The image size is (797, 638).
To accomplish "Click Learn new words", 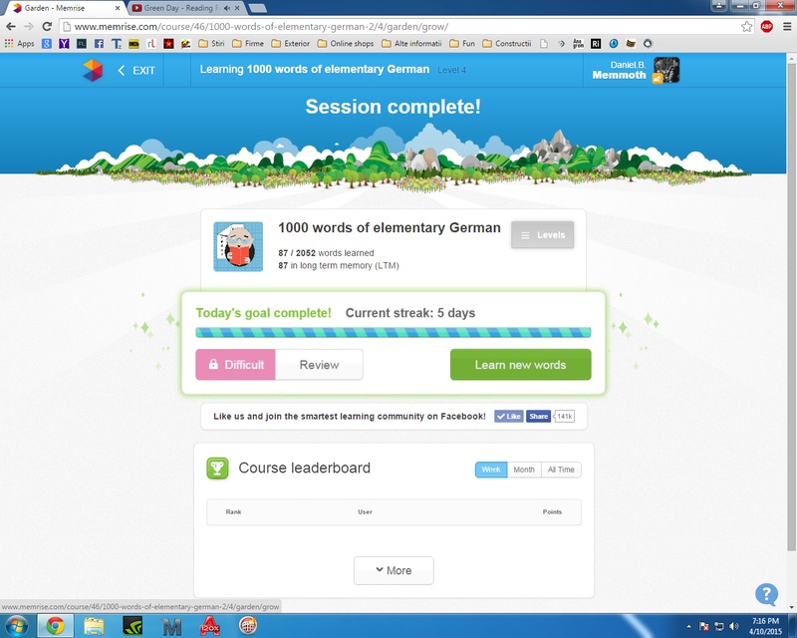I will tap(520, 365).
